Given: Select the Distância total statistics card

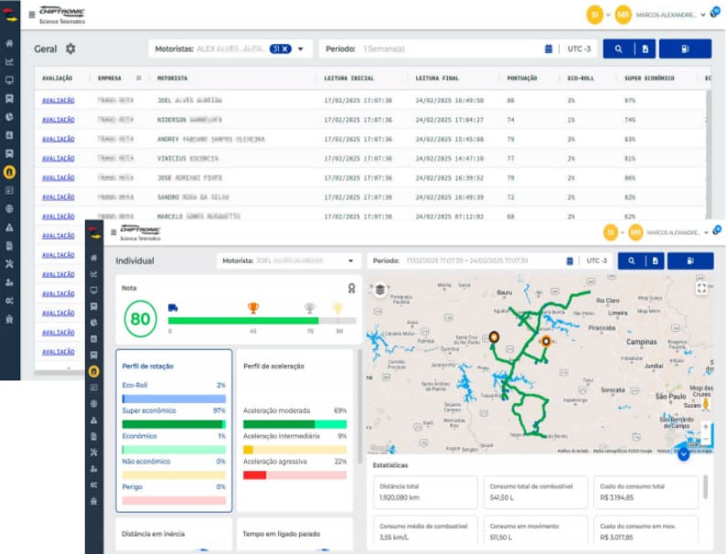Looking at the screenshot, I should [x=423, y=492].
